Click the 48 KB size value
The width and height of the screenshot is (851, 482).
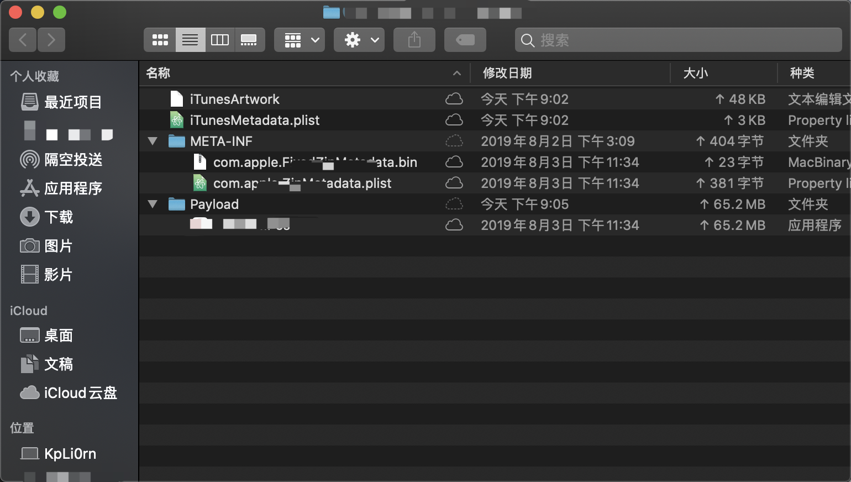740,99
